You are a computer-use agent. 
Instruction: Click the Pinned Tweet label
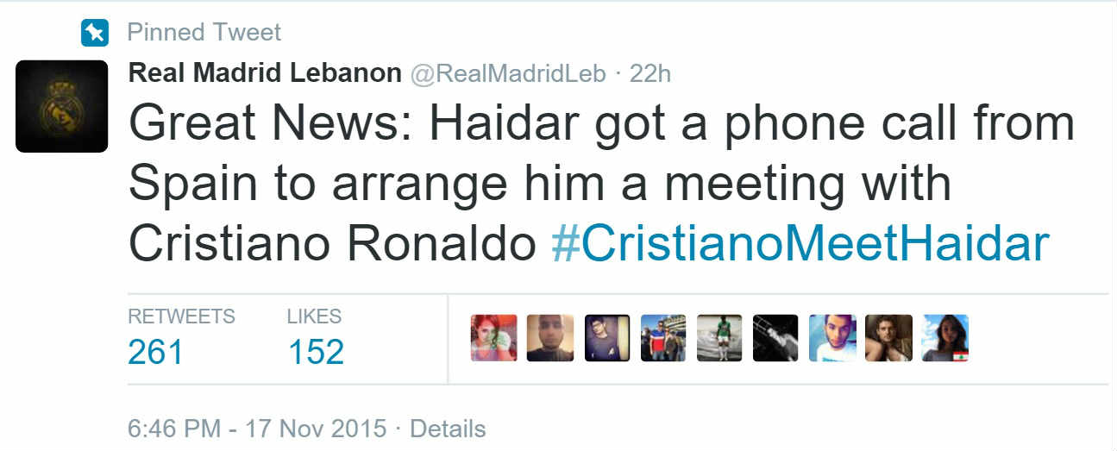[204, 33]
